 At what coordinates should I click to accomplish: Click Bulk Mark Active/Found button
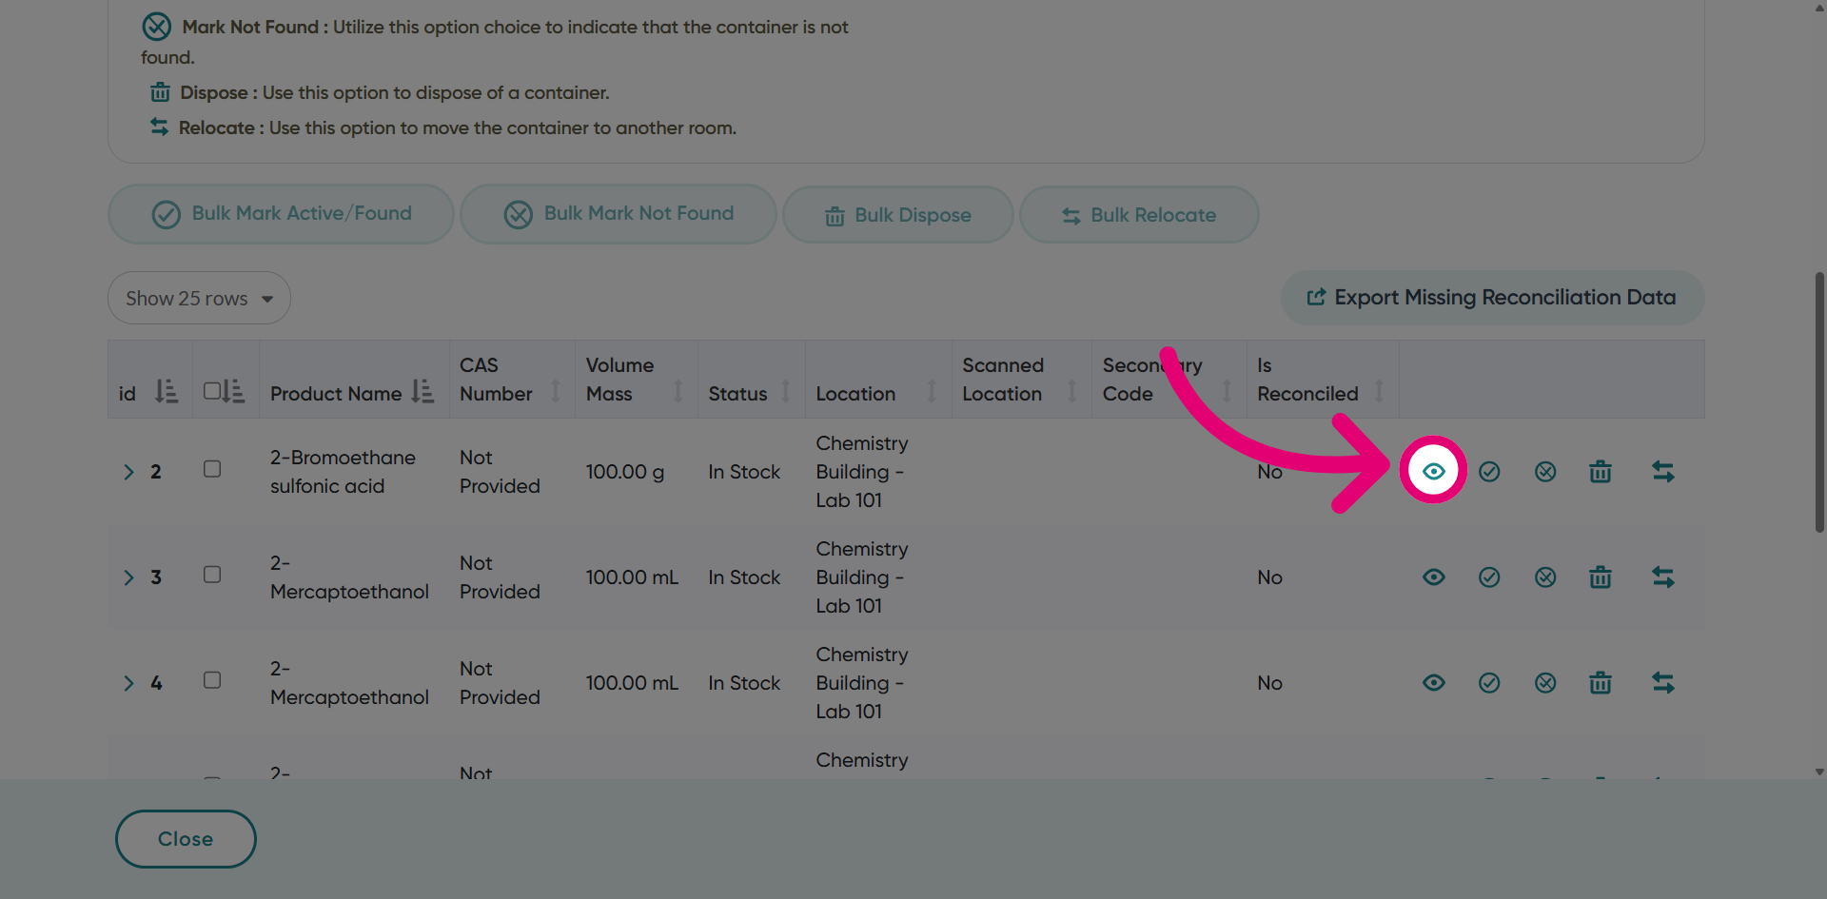281,214
